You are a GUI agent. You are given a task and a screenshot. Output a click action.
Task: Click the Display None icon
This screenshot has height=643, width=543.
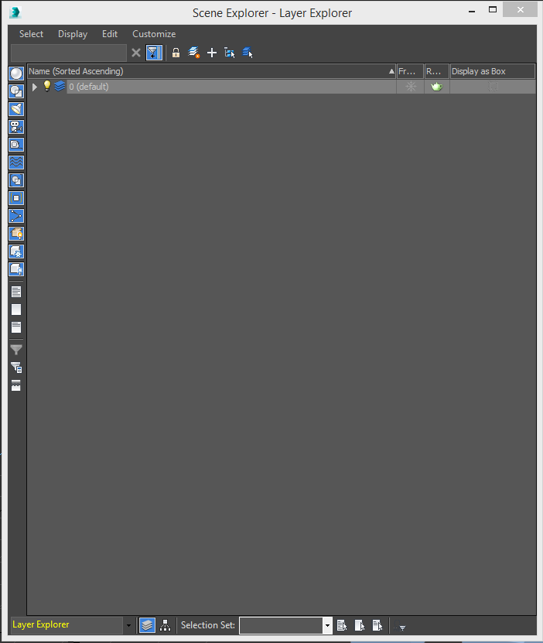pos(16,310)
